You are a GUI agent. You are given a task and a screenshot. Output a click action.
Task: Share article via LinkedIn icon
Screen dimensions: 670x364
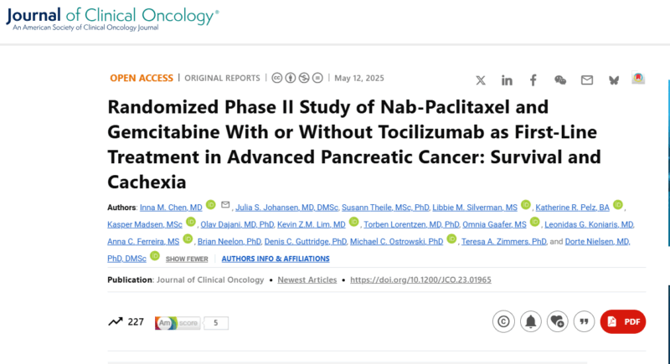click(x=507, y=80)
